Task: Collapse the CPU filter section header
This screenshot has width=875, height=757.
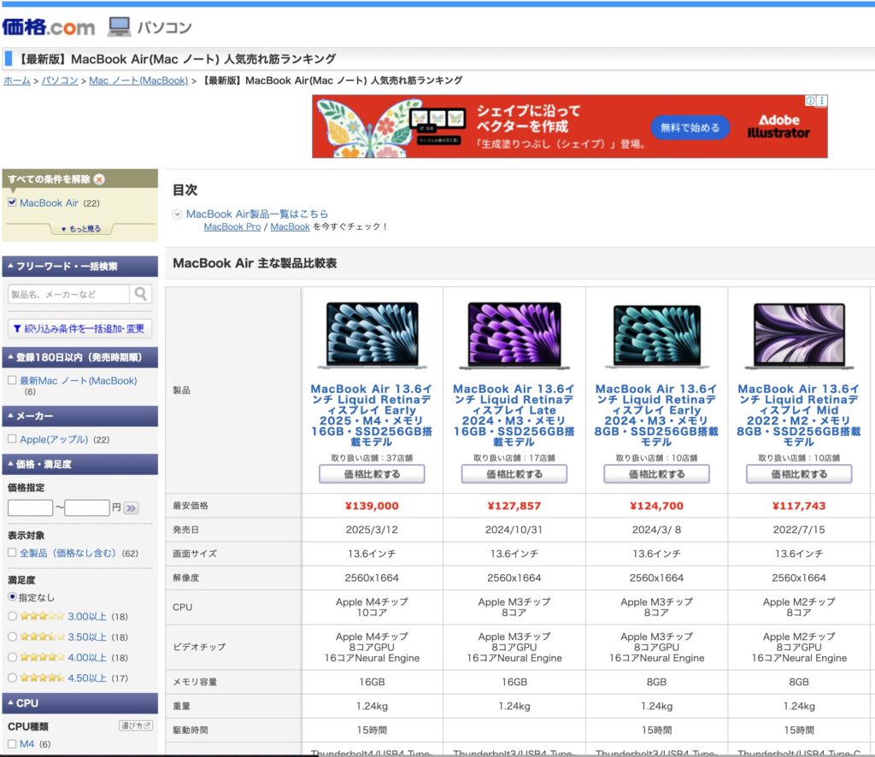Action: point(79,703)
